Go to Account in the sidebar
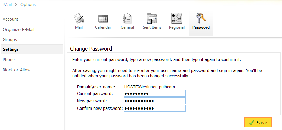Screen dimensions: 282x130 [x=10, y=19]
